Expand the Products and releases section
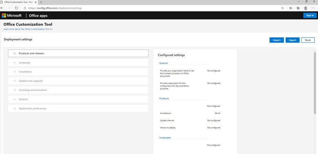Viewport: 318px width, 154px height. 78,53
